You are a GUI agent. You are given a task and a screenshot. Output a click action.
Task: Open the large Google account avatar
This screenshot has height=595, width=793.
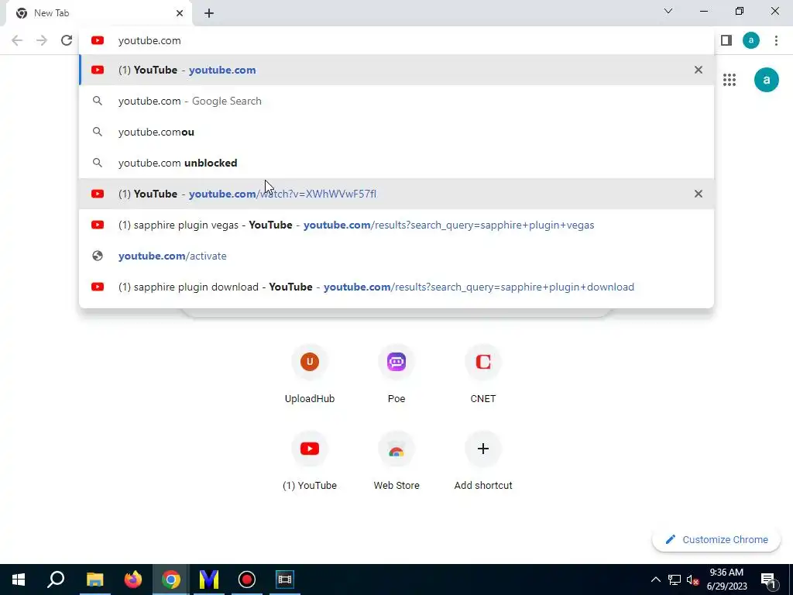766,80
